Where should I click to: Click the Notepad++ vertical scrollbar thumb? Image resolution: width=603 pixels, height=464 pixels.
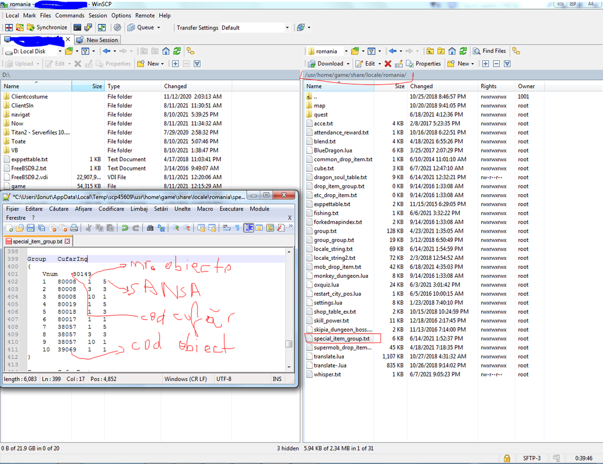pyautogui.click(x=289, y=343)
